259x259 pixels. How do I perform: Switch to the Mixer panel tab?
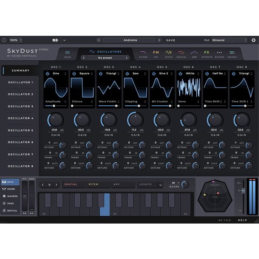pos(10,189)
